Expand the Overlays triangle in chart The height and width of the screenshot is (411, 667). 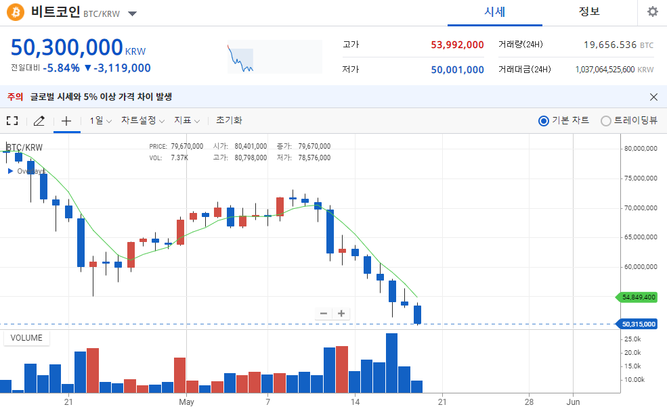[11, 171]
